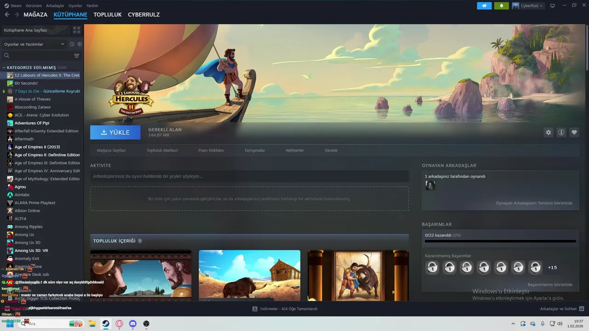Open the Arkadaşlar ve Sohbet chat icon
Viewport: 589px width, 331px height.
click(581, 309)
